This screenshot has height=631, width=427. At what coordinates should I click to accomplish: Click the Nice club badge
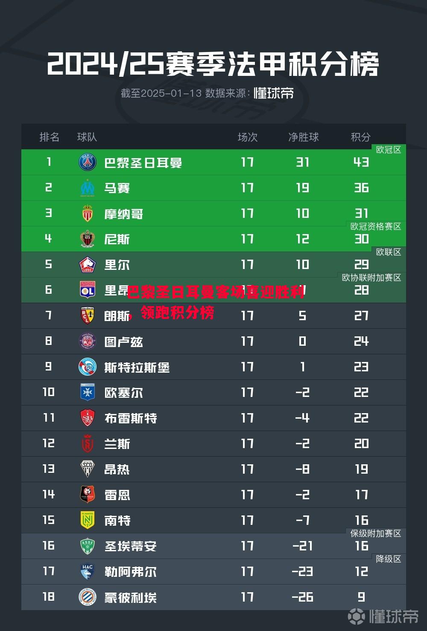click(88, 239)
